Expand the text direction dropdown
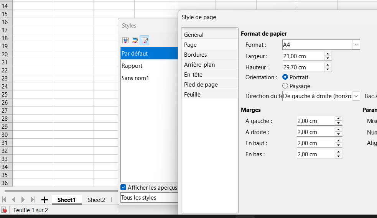Image resolution: width=377 pixels, height=218 pixels. pyautogui.click(x=356, y=96)
